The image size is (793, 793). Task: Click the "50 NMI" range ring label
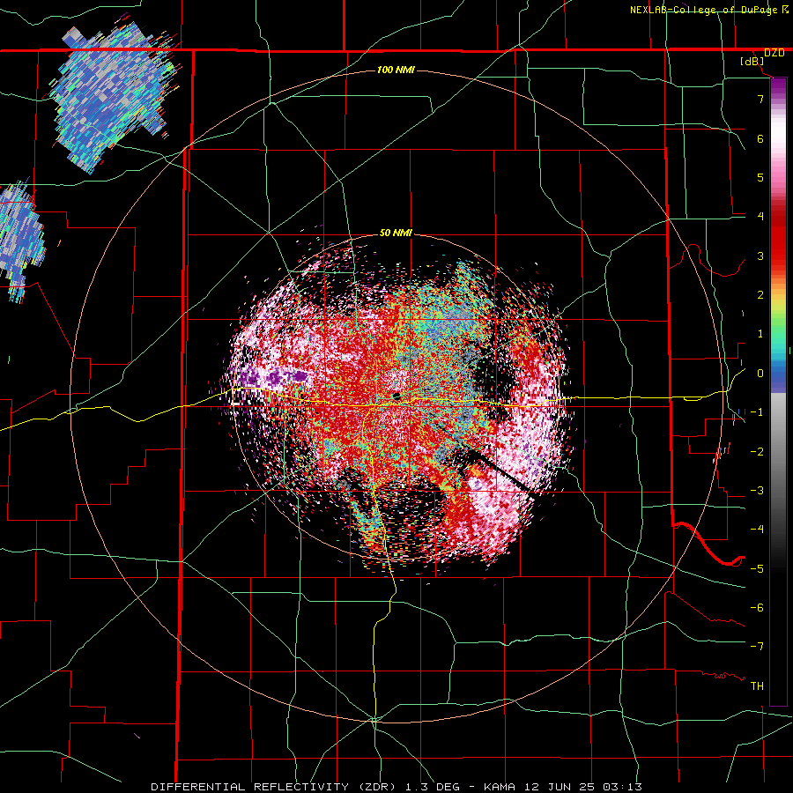[x=396, y=233]
